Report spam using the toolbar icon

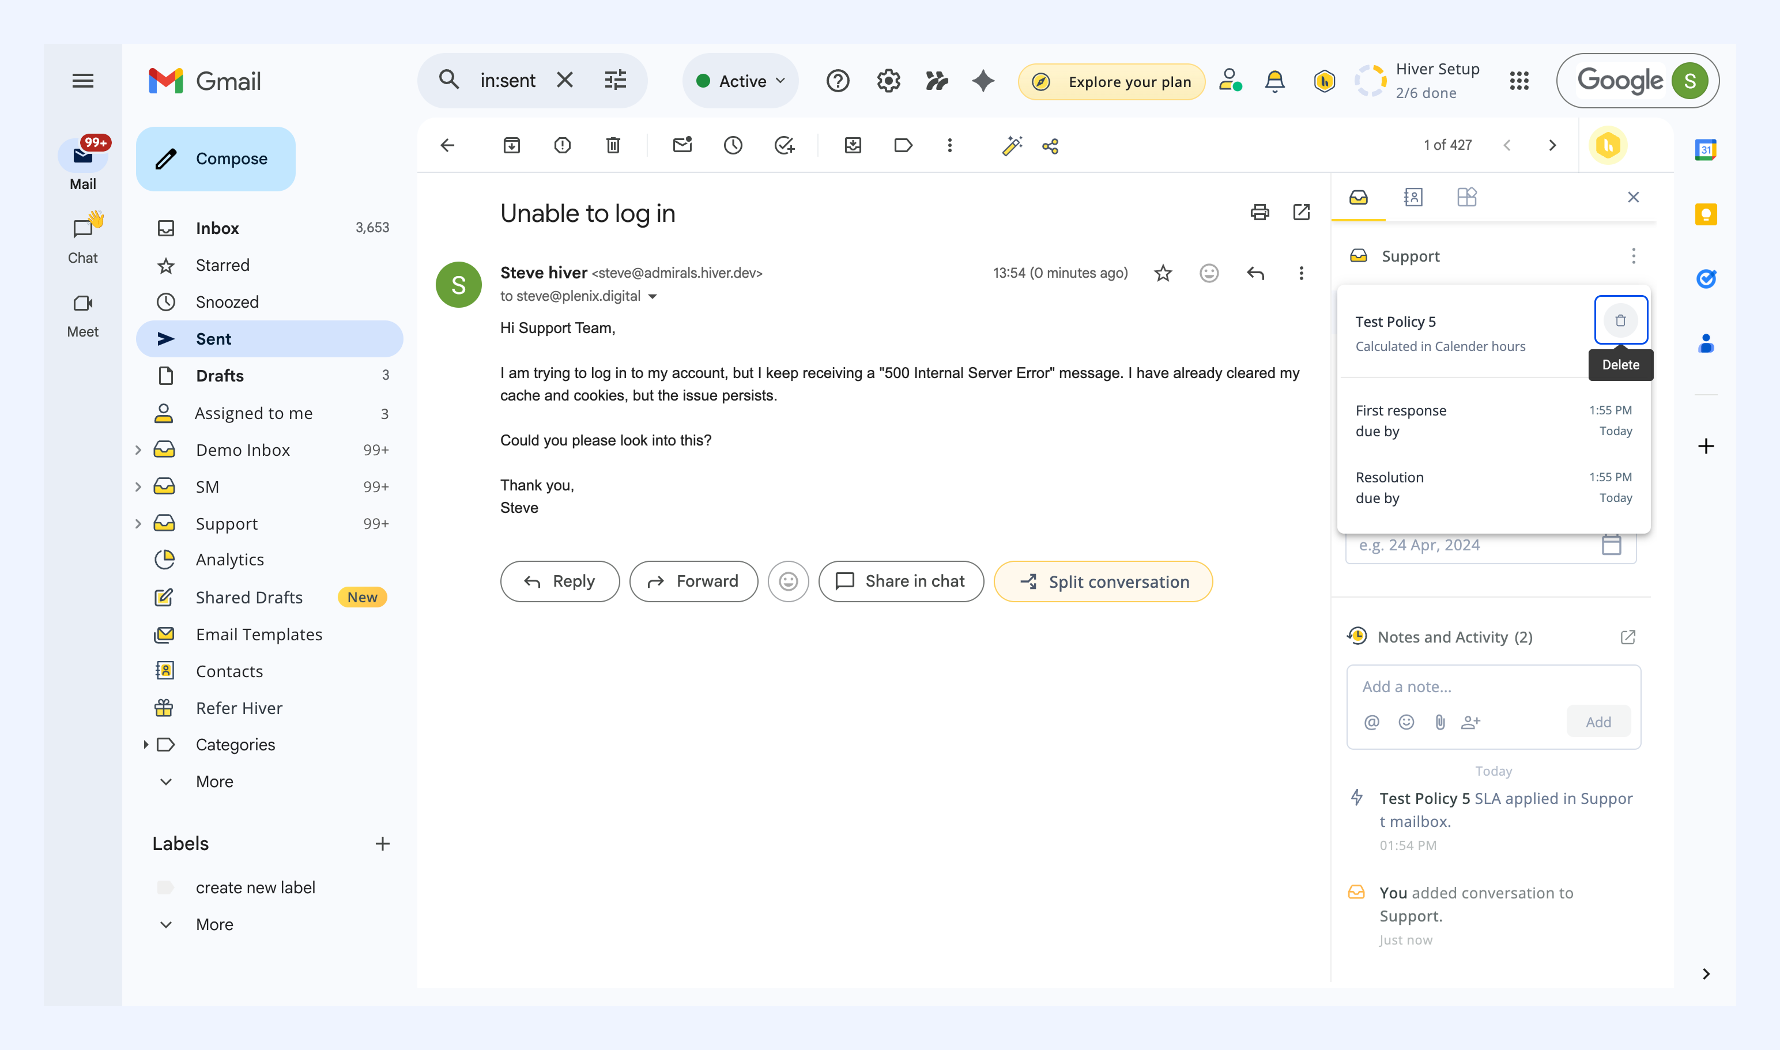563,146
